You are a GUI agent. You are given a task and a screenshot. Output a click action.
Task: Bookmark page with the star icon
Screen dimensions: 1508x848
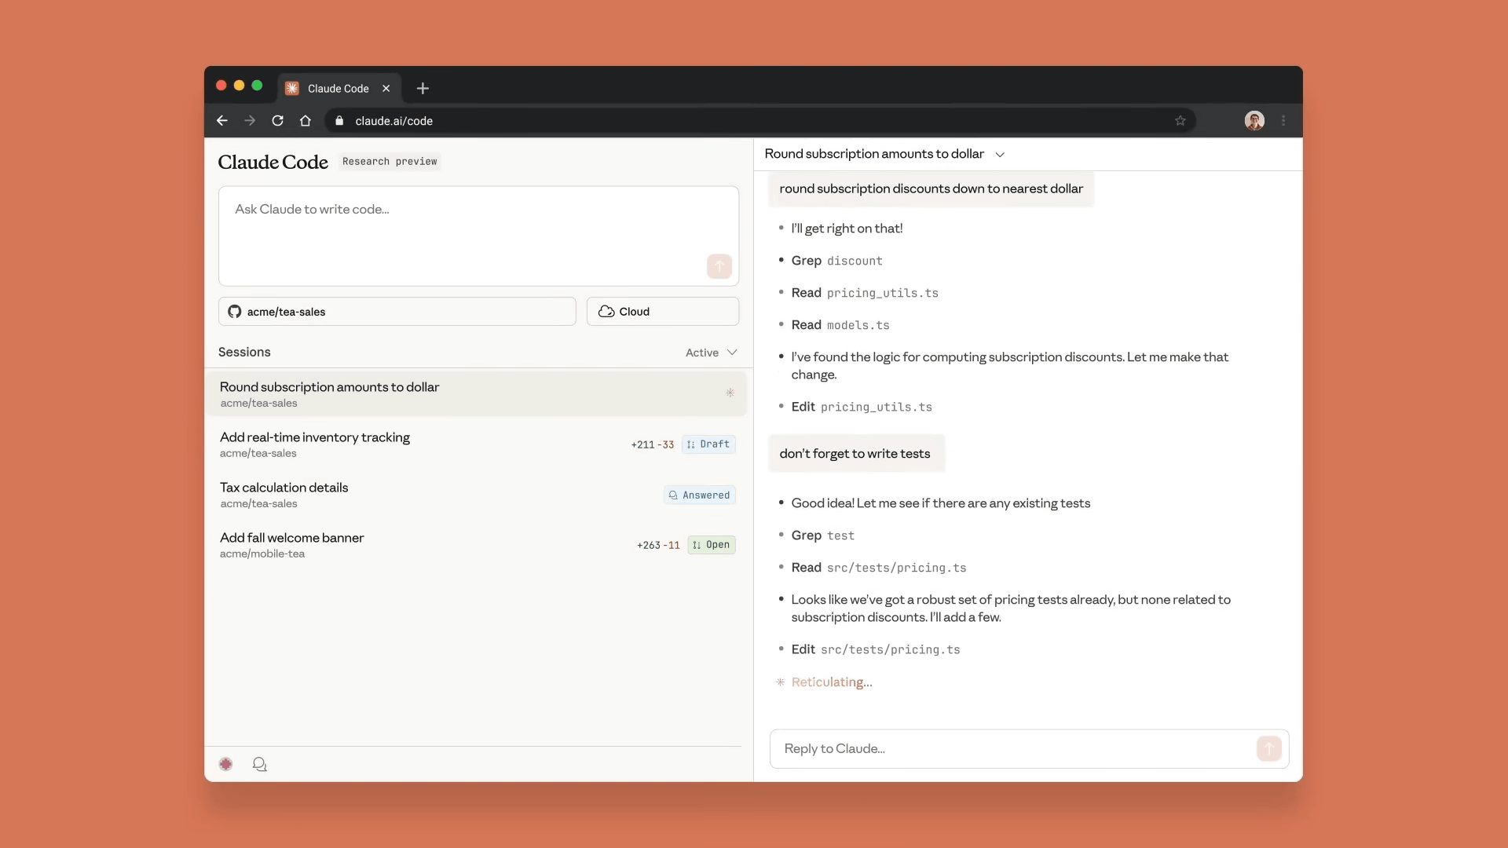pyautogui.click(x=1180, y=121)
